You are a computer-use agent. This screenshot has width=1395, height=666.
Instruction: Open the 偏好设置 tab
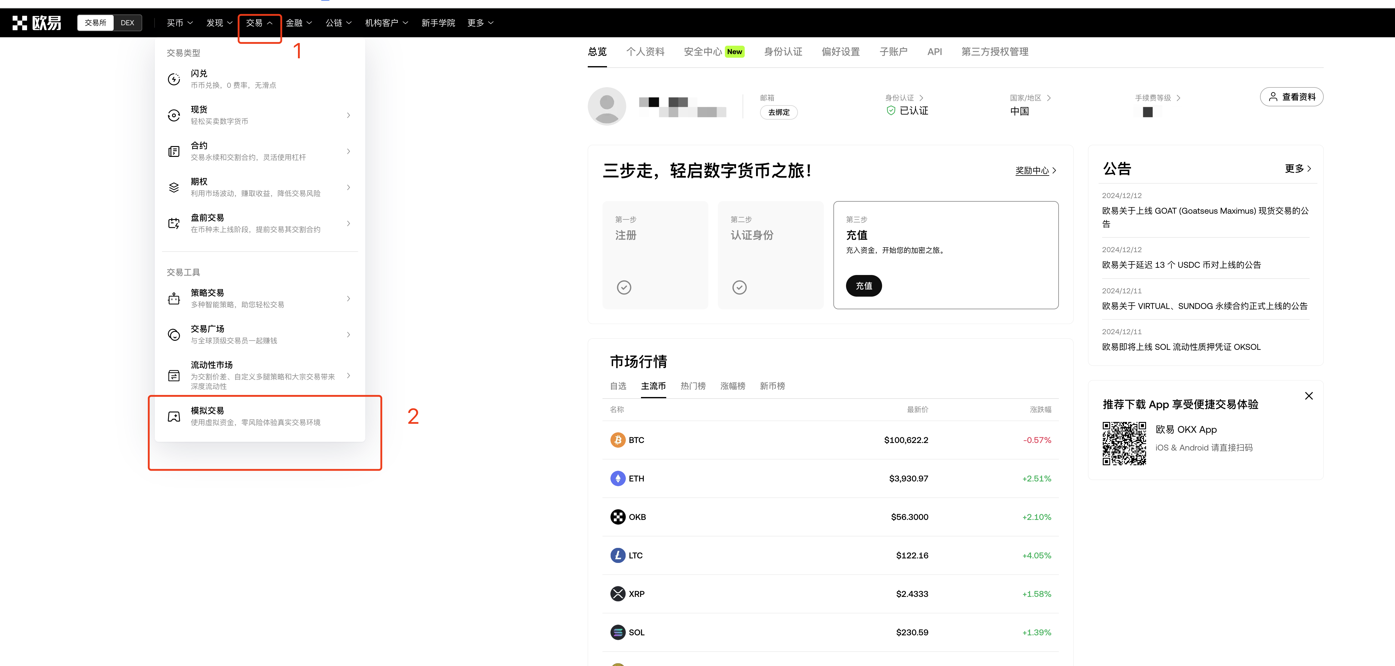coord(841,52)
